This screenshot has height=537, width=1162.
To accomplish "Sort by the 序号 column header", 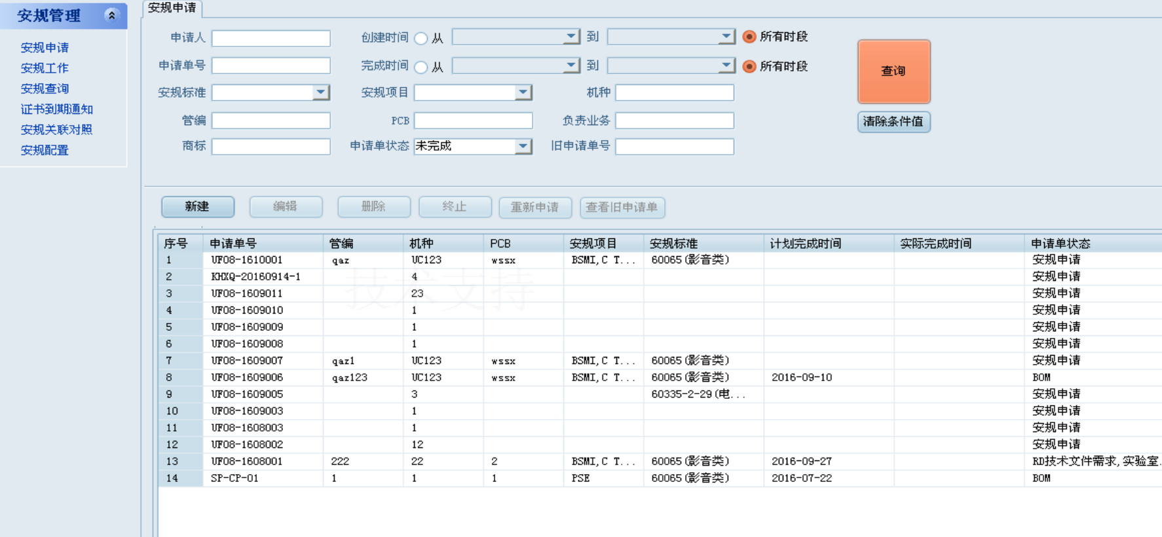I will pyautogui.click(x=181, y=244).
